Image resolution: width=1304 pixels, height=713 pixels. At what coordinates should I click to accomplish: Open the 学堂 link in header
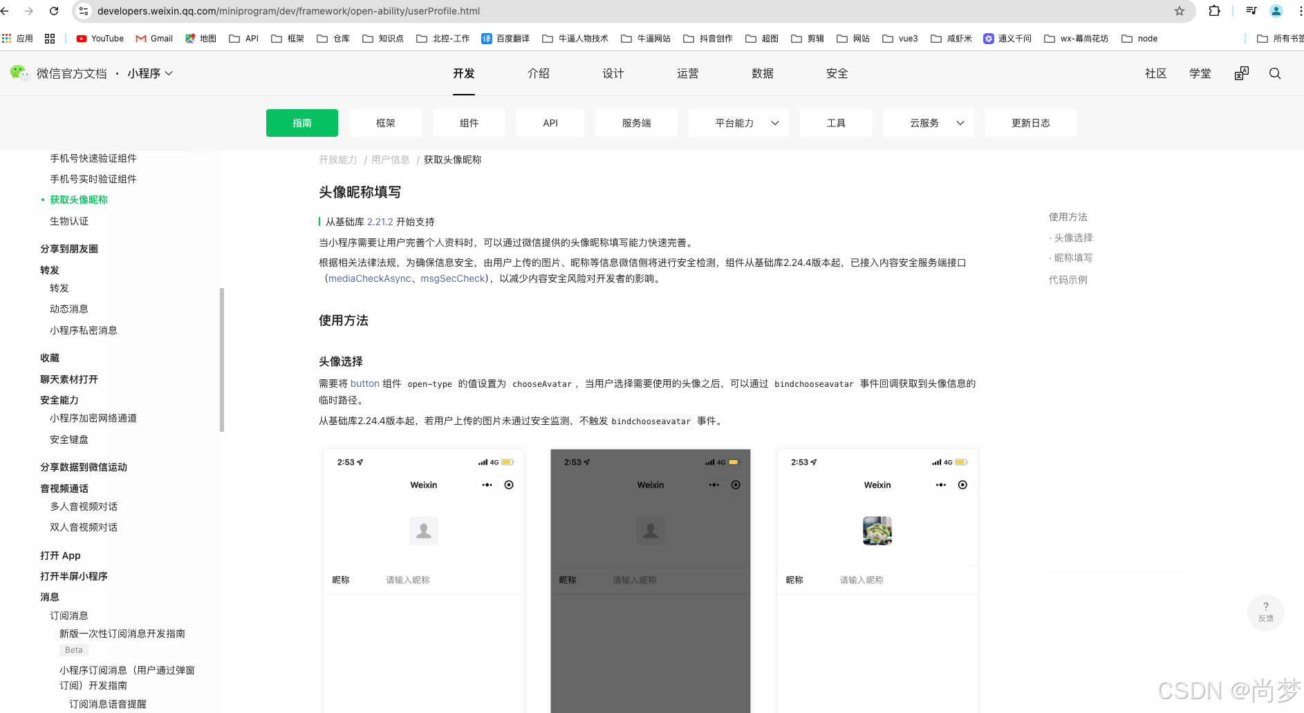(x=1200, y=73)
